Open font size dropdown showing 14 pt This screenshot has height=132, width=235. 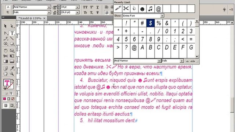[x=77, y=7]
